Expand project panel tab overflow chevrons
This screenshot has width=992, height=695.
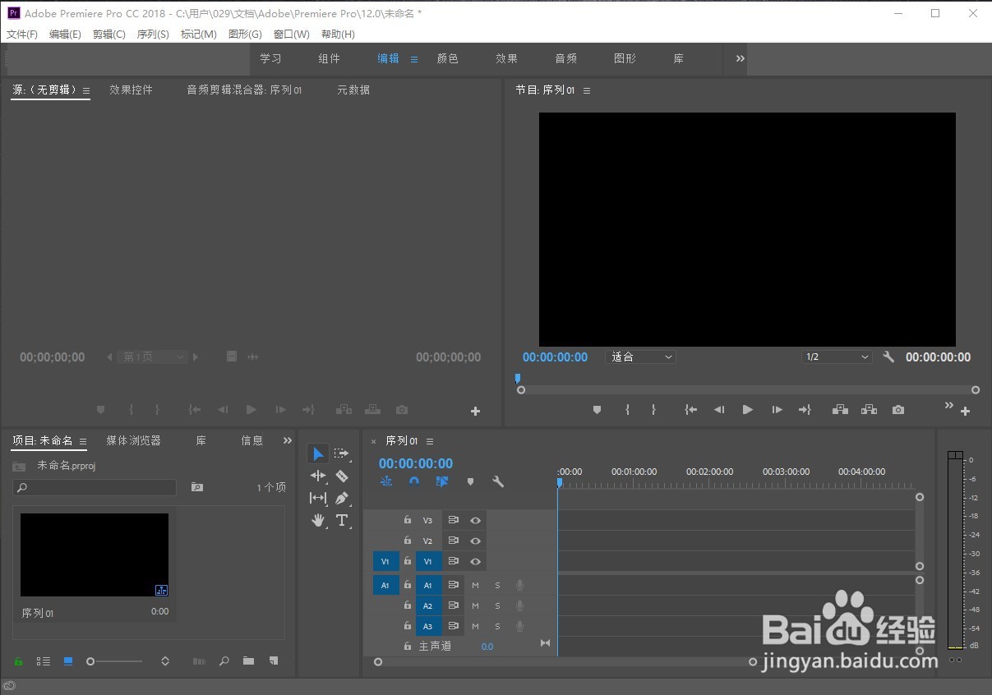(287, 440)
